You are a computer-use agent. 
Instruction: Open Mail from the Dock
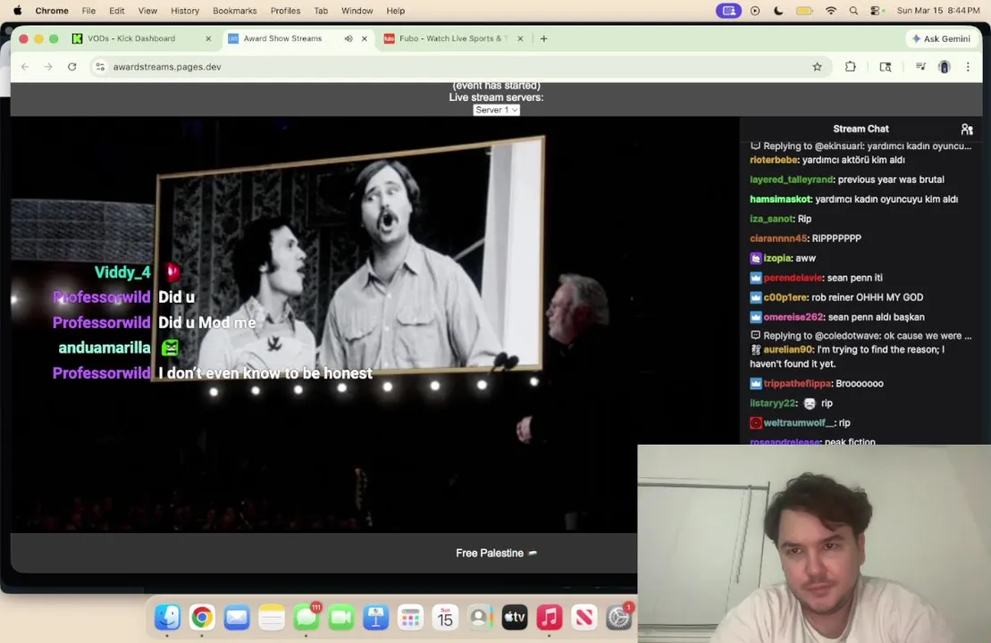coord(237,617)
